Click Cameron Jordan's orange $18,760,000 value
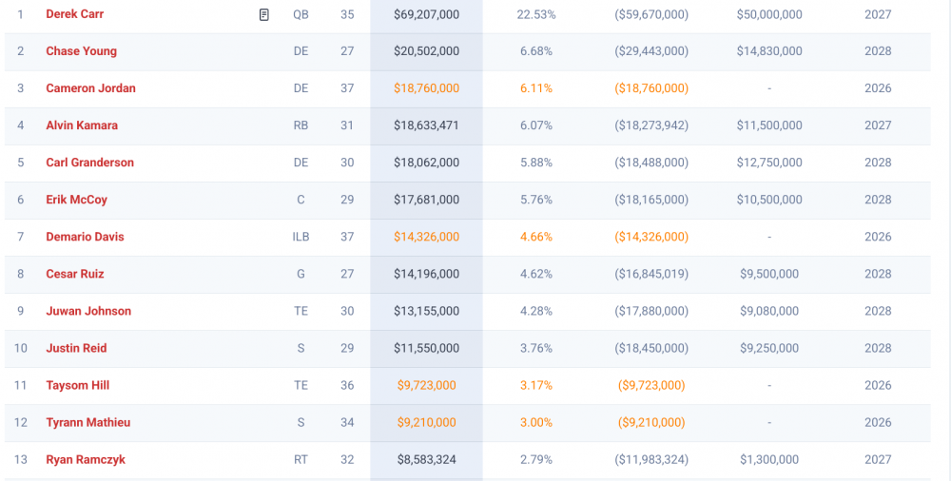Viewport: 951px width, 481px height. pyautogui.click(x=426, y=88)
